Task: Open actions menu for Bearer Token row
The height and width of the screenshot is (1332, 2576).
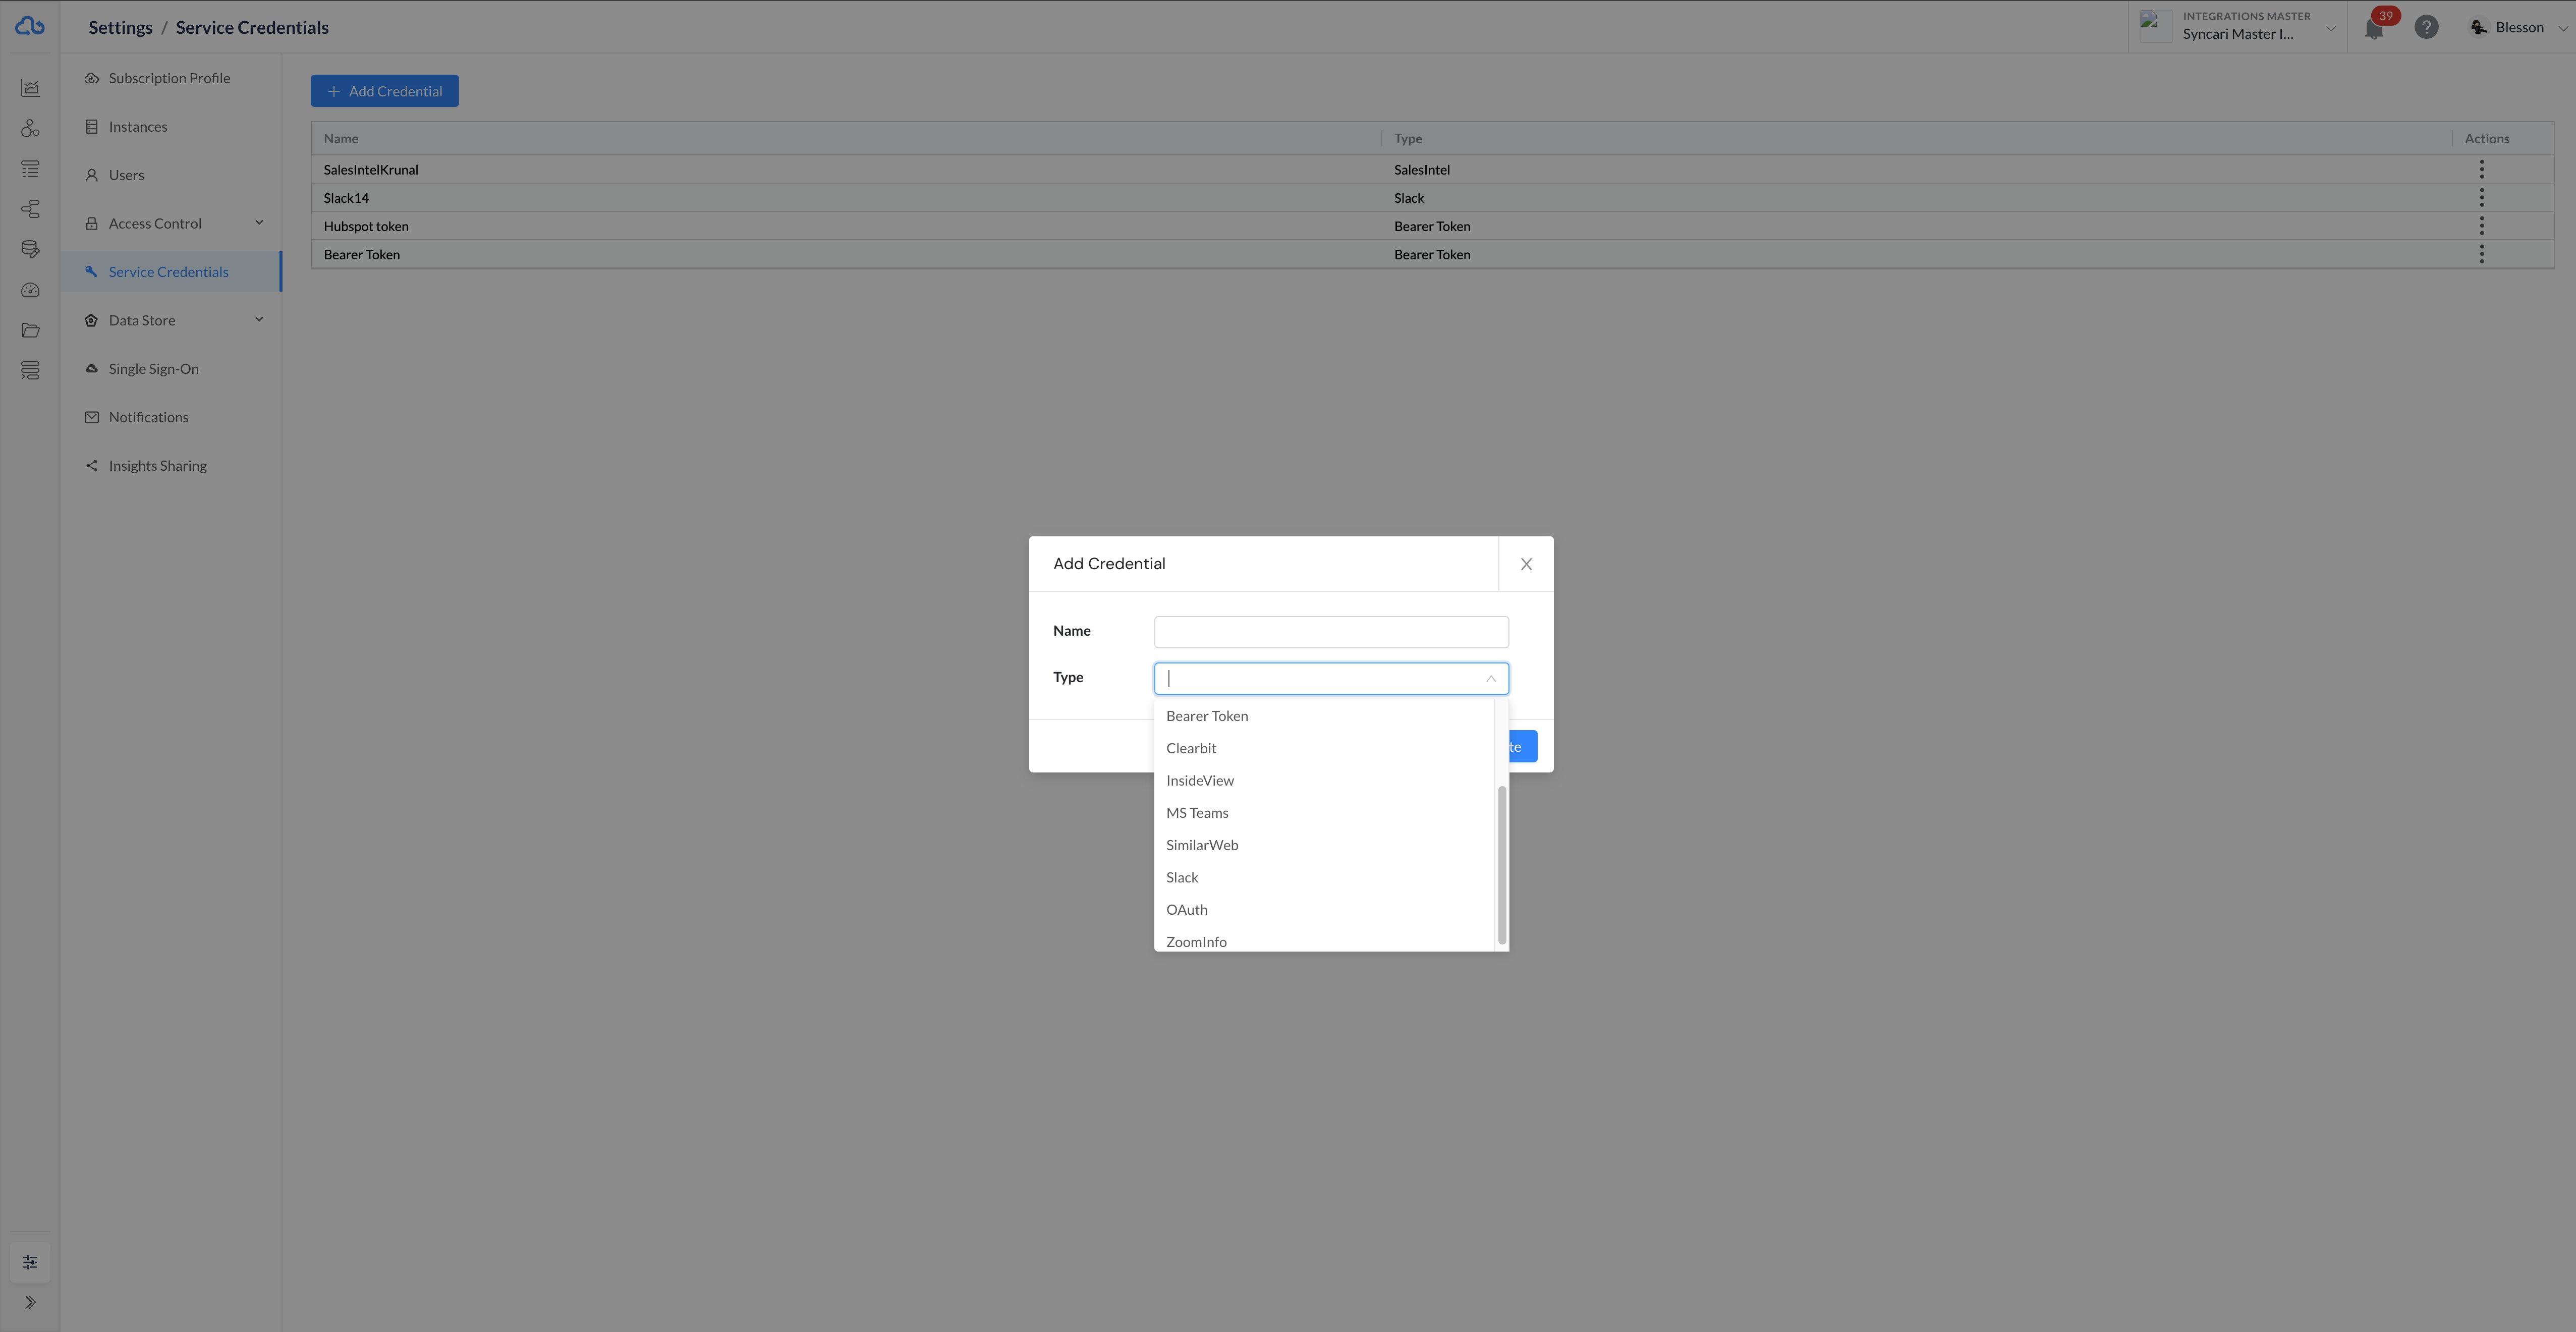Action: (x=2481, y=254)
